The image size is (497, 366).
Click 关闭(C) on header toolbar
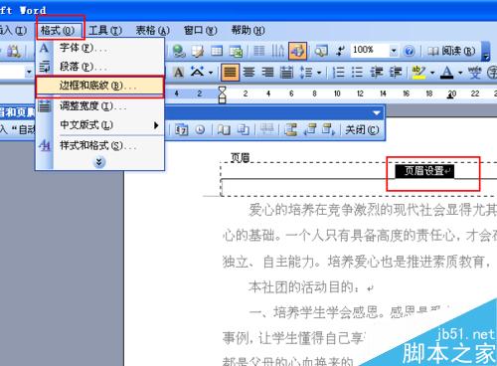362,129
